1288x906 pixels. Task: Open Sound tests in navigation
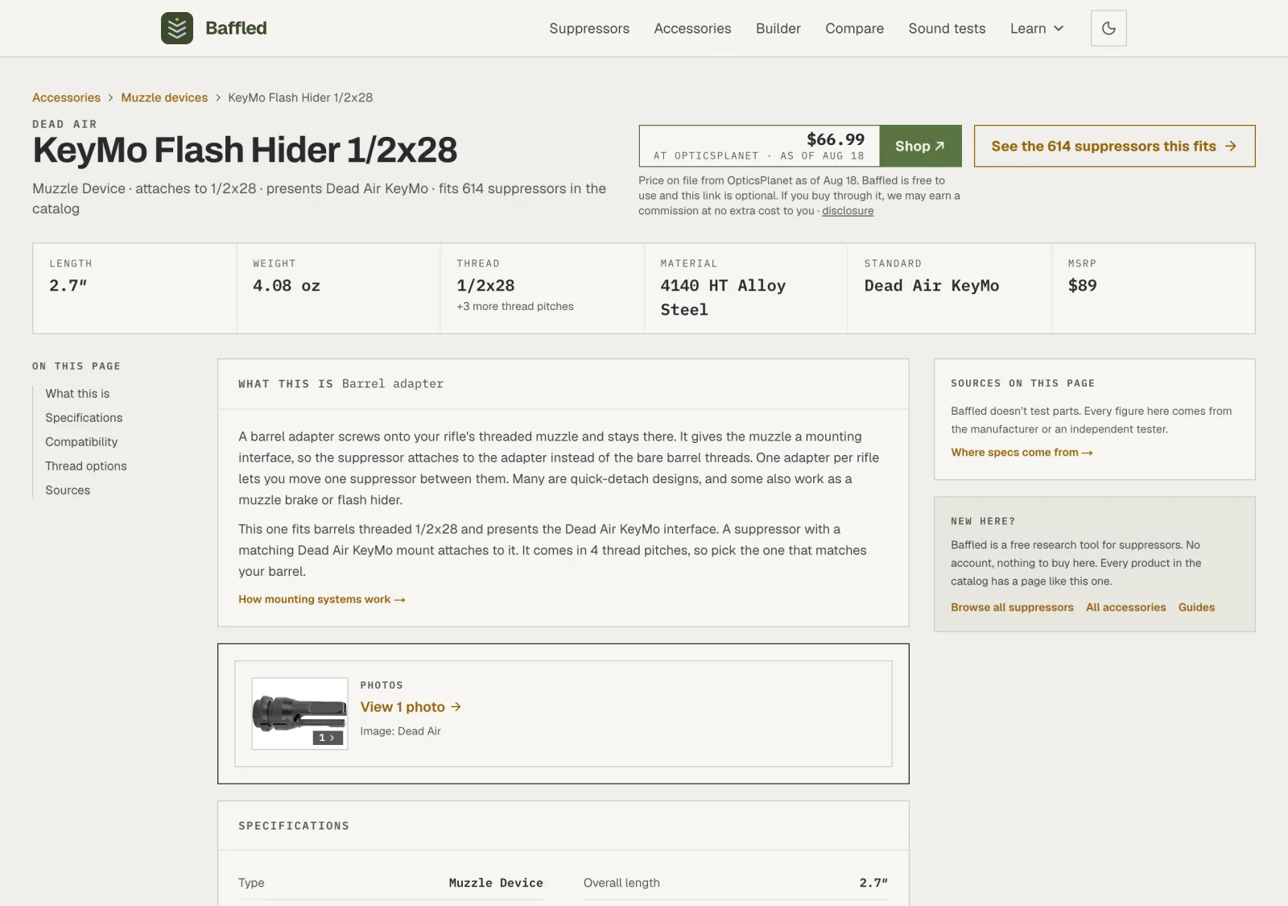[947, 28]
